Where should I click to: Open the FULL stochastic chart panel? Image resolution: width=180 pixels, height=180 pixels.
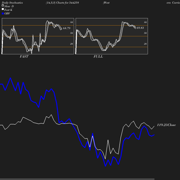[112, 36]
